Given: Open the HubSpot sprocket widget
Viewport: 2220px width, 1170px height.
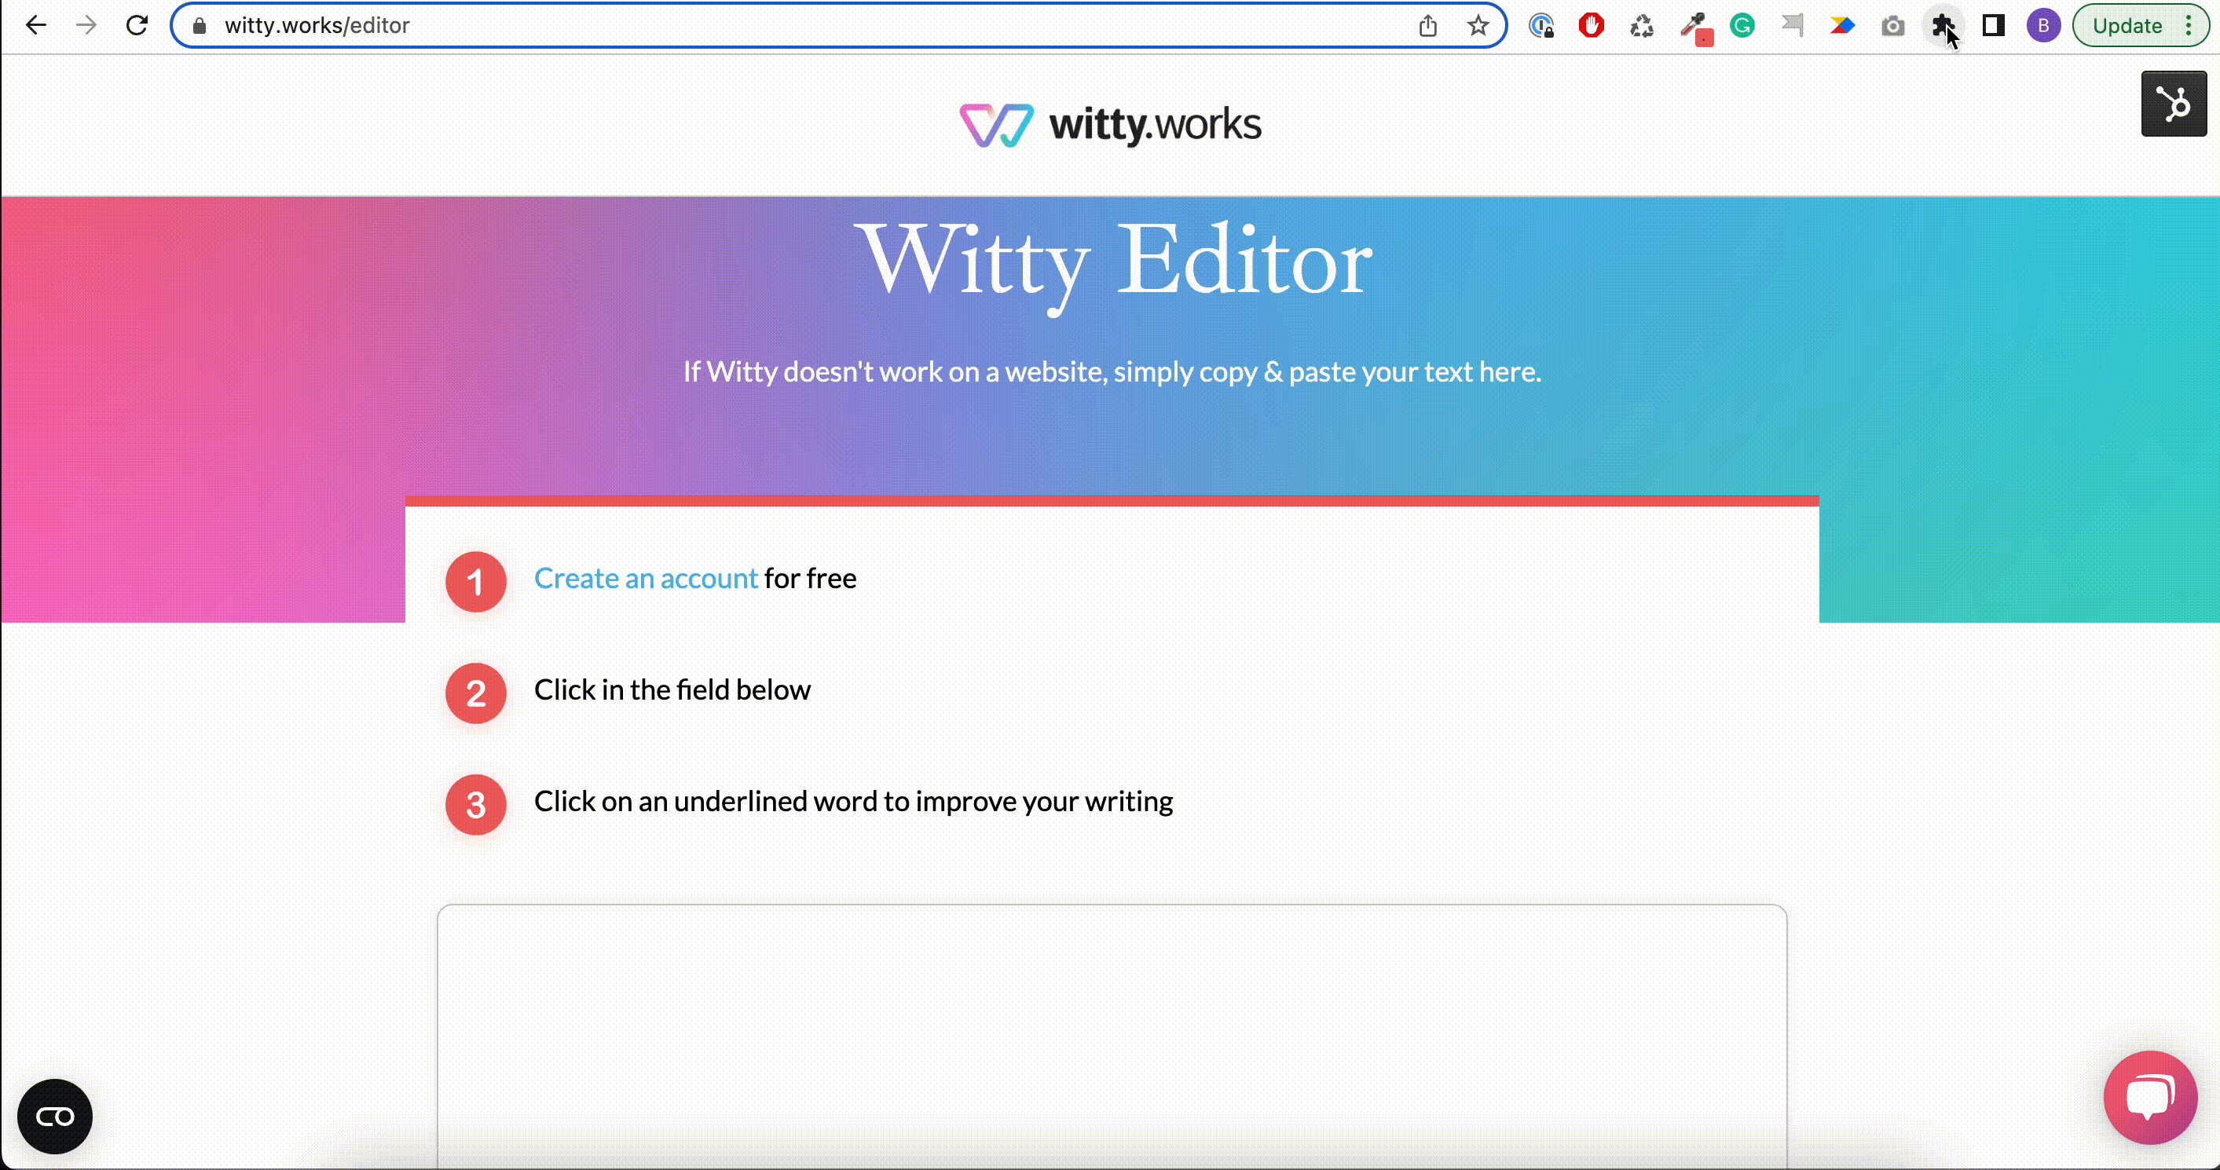Looking at the screenshot, I should (x=2174, y=104).
